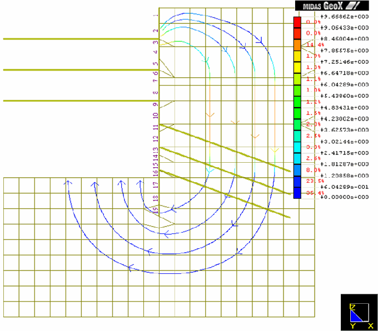This screenshot has height=331, width=378.
Task: Select the top red legend swatch
Action: click(x=297, y=22)
